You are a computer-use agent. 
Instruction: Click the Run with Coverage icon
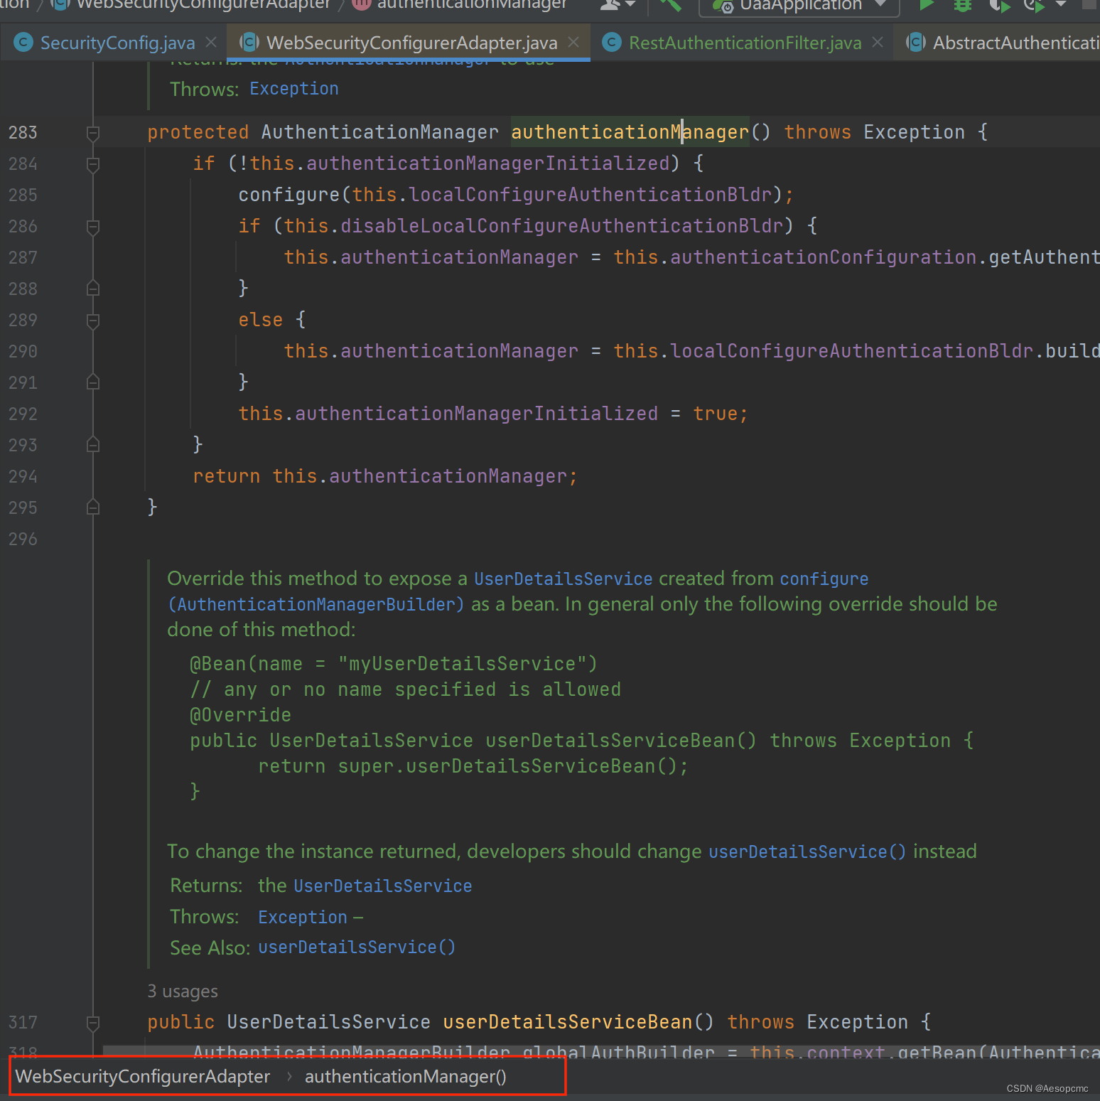(x=999, y=5)
